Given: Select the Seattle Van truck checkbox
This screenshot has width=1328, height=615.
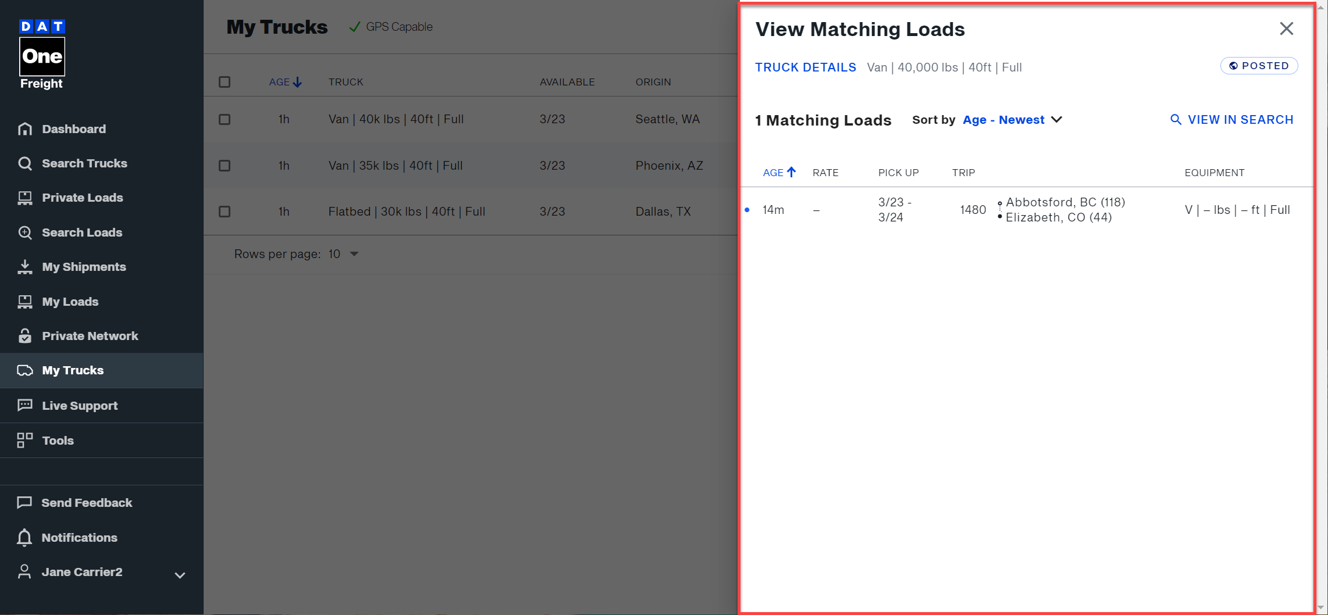Looking at the screenshot, I should (225, 119).
